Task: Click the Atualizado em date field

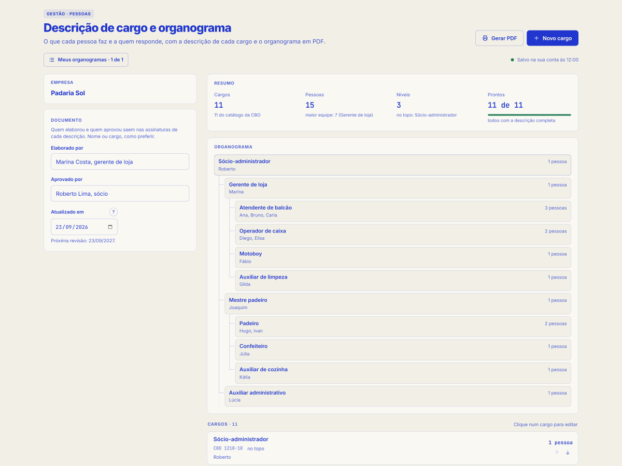Action: [x=84, y=227]
